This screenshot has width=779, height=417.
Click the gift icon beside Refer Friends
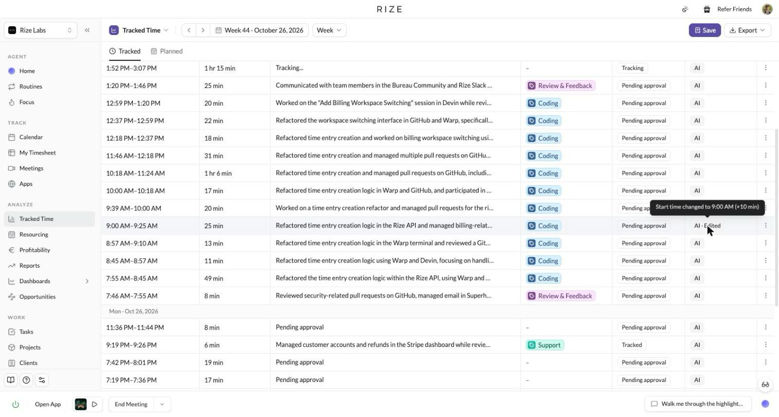click(707, 9)
